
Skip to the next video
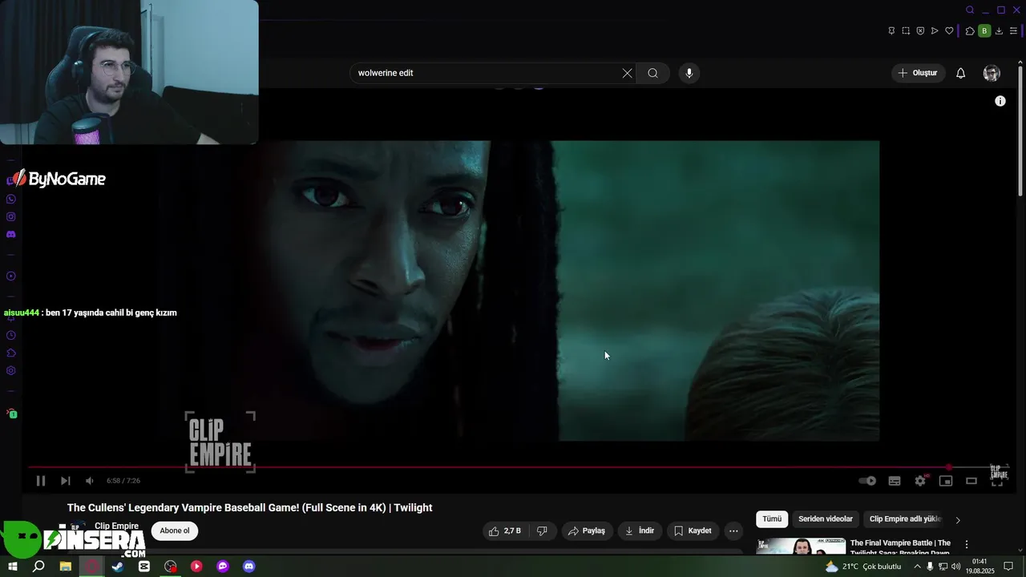point(66,481)
